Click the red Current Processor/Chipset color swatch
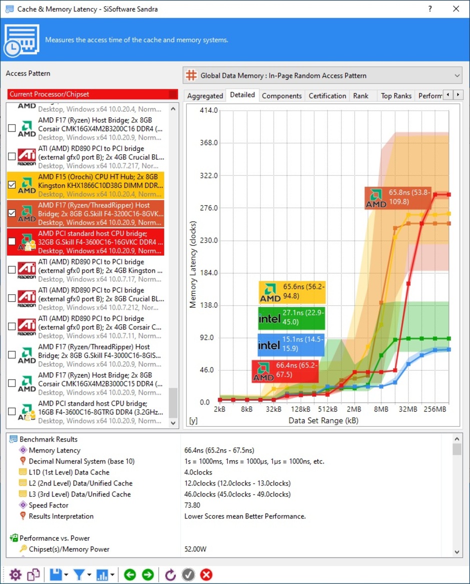This screenshot has height=584, width=470. (x=173, y=94)
